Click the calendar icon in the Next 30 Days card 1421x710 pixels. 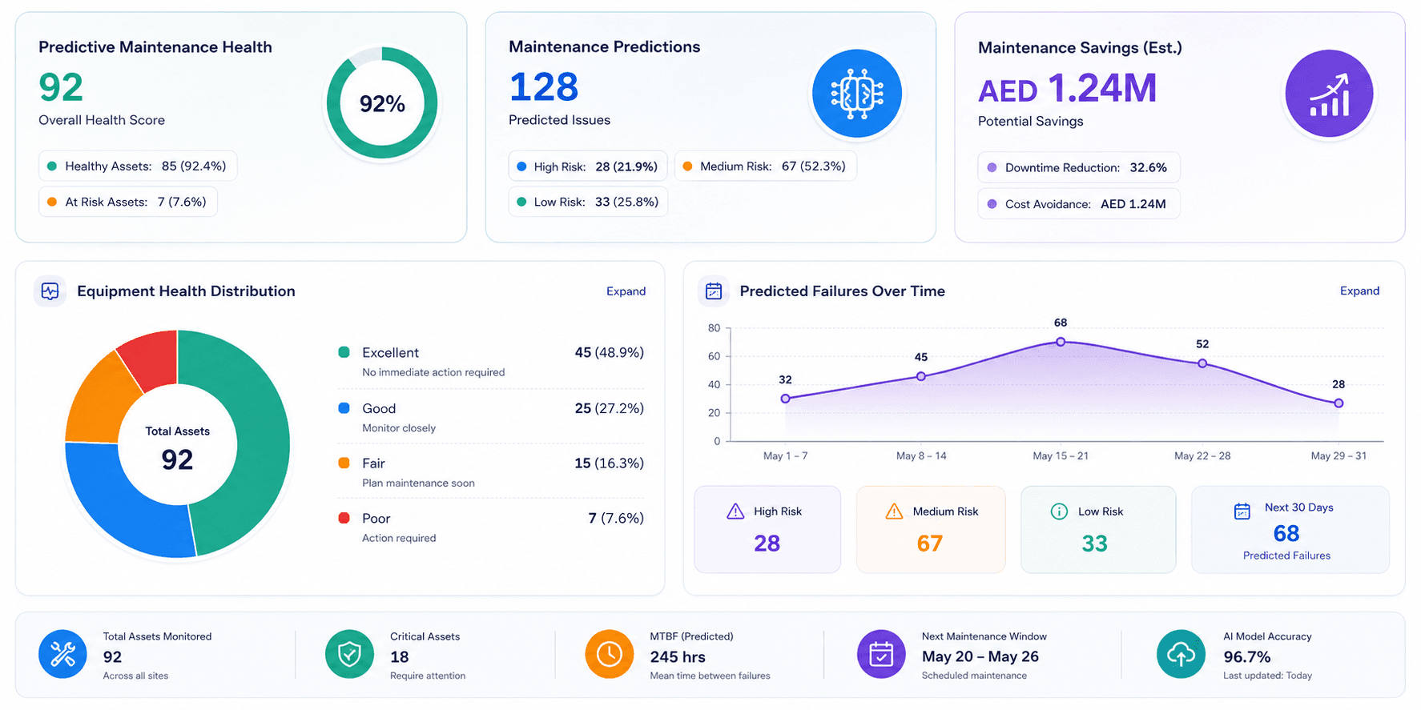click(x=1242, y=511)
